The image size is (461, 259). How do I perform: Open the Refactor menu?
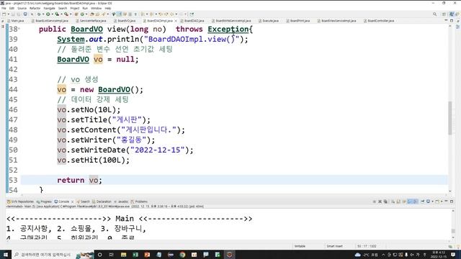[x=35, y=8]
